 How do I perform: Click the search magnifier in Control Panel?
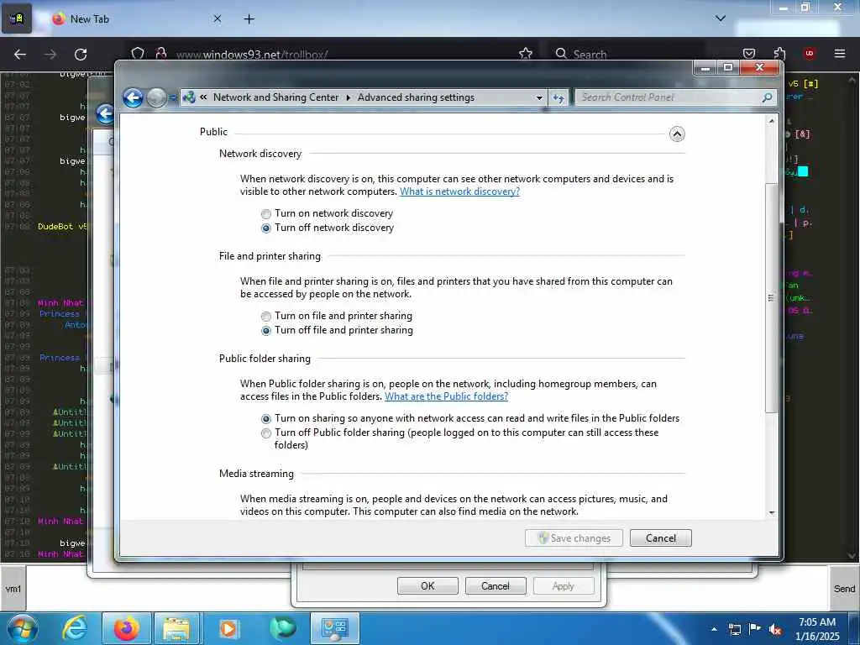pyautogui.click(x=768, y=97)
